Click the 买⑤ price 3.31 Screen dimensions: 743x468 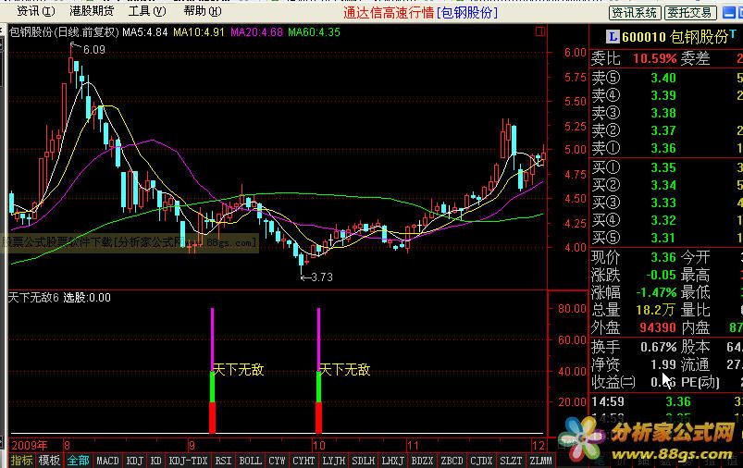(x=663, y=238)
